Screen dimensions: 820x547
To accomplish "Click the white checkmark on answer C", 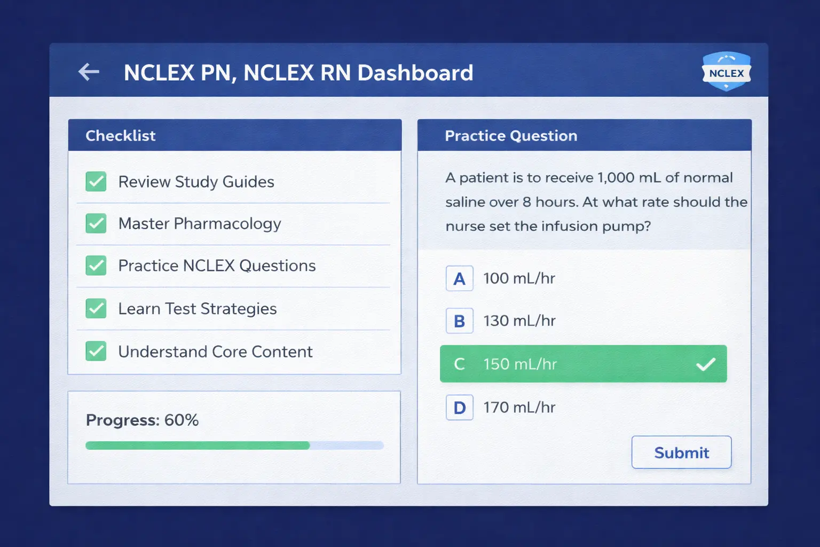I will 706,364.
